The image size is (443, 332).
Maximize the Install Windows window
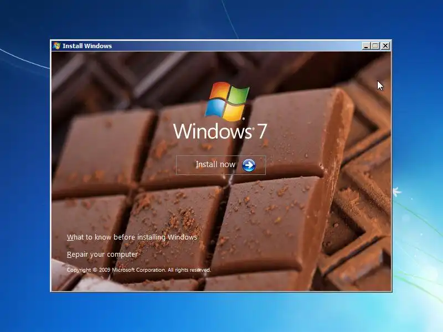coord(375,46)
